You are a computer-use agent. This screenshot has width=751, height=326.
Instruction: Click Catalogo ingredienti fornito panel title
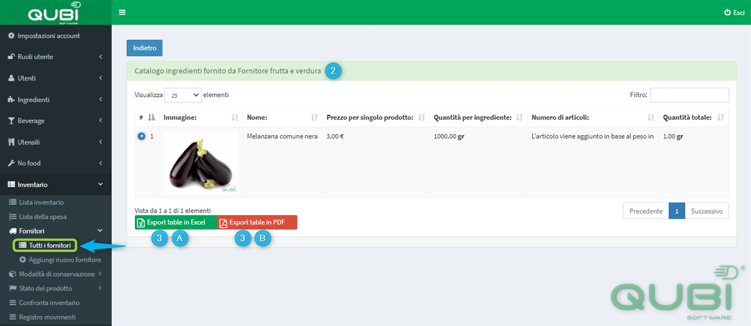[228, 71]
